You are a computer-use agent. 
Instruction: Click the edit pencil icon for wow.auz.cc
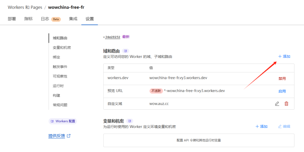point(277,104)
